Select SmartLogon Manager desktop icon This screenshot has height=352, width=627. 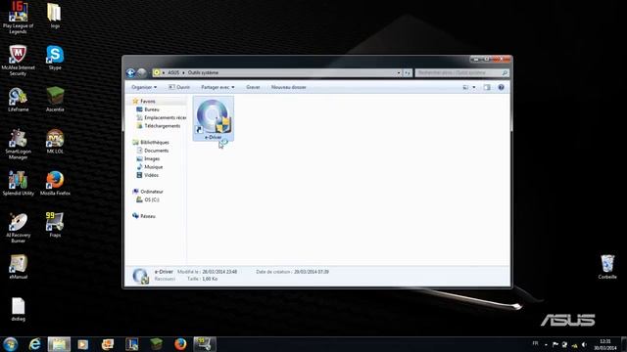tap(18, 144)
